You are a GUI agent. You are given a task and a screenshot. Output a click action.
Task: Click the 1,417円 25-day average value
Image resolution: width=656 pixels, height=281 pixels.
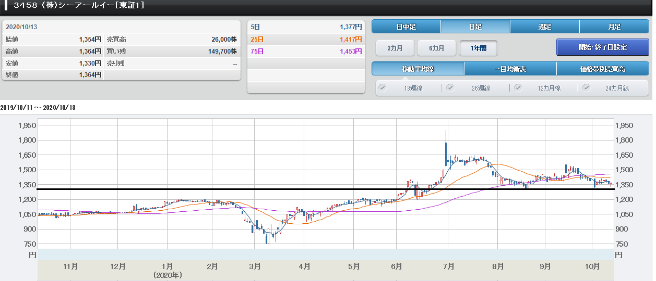click(350, 39)
